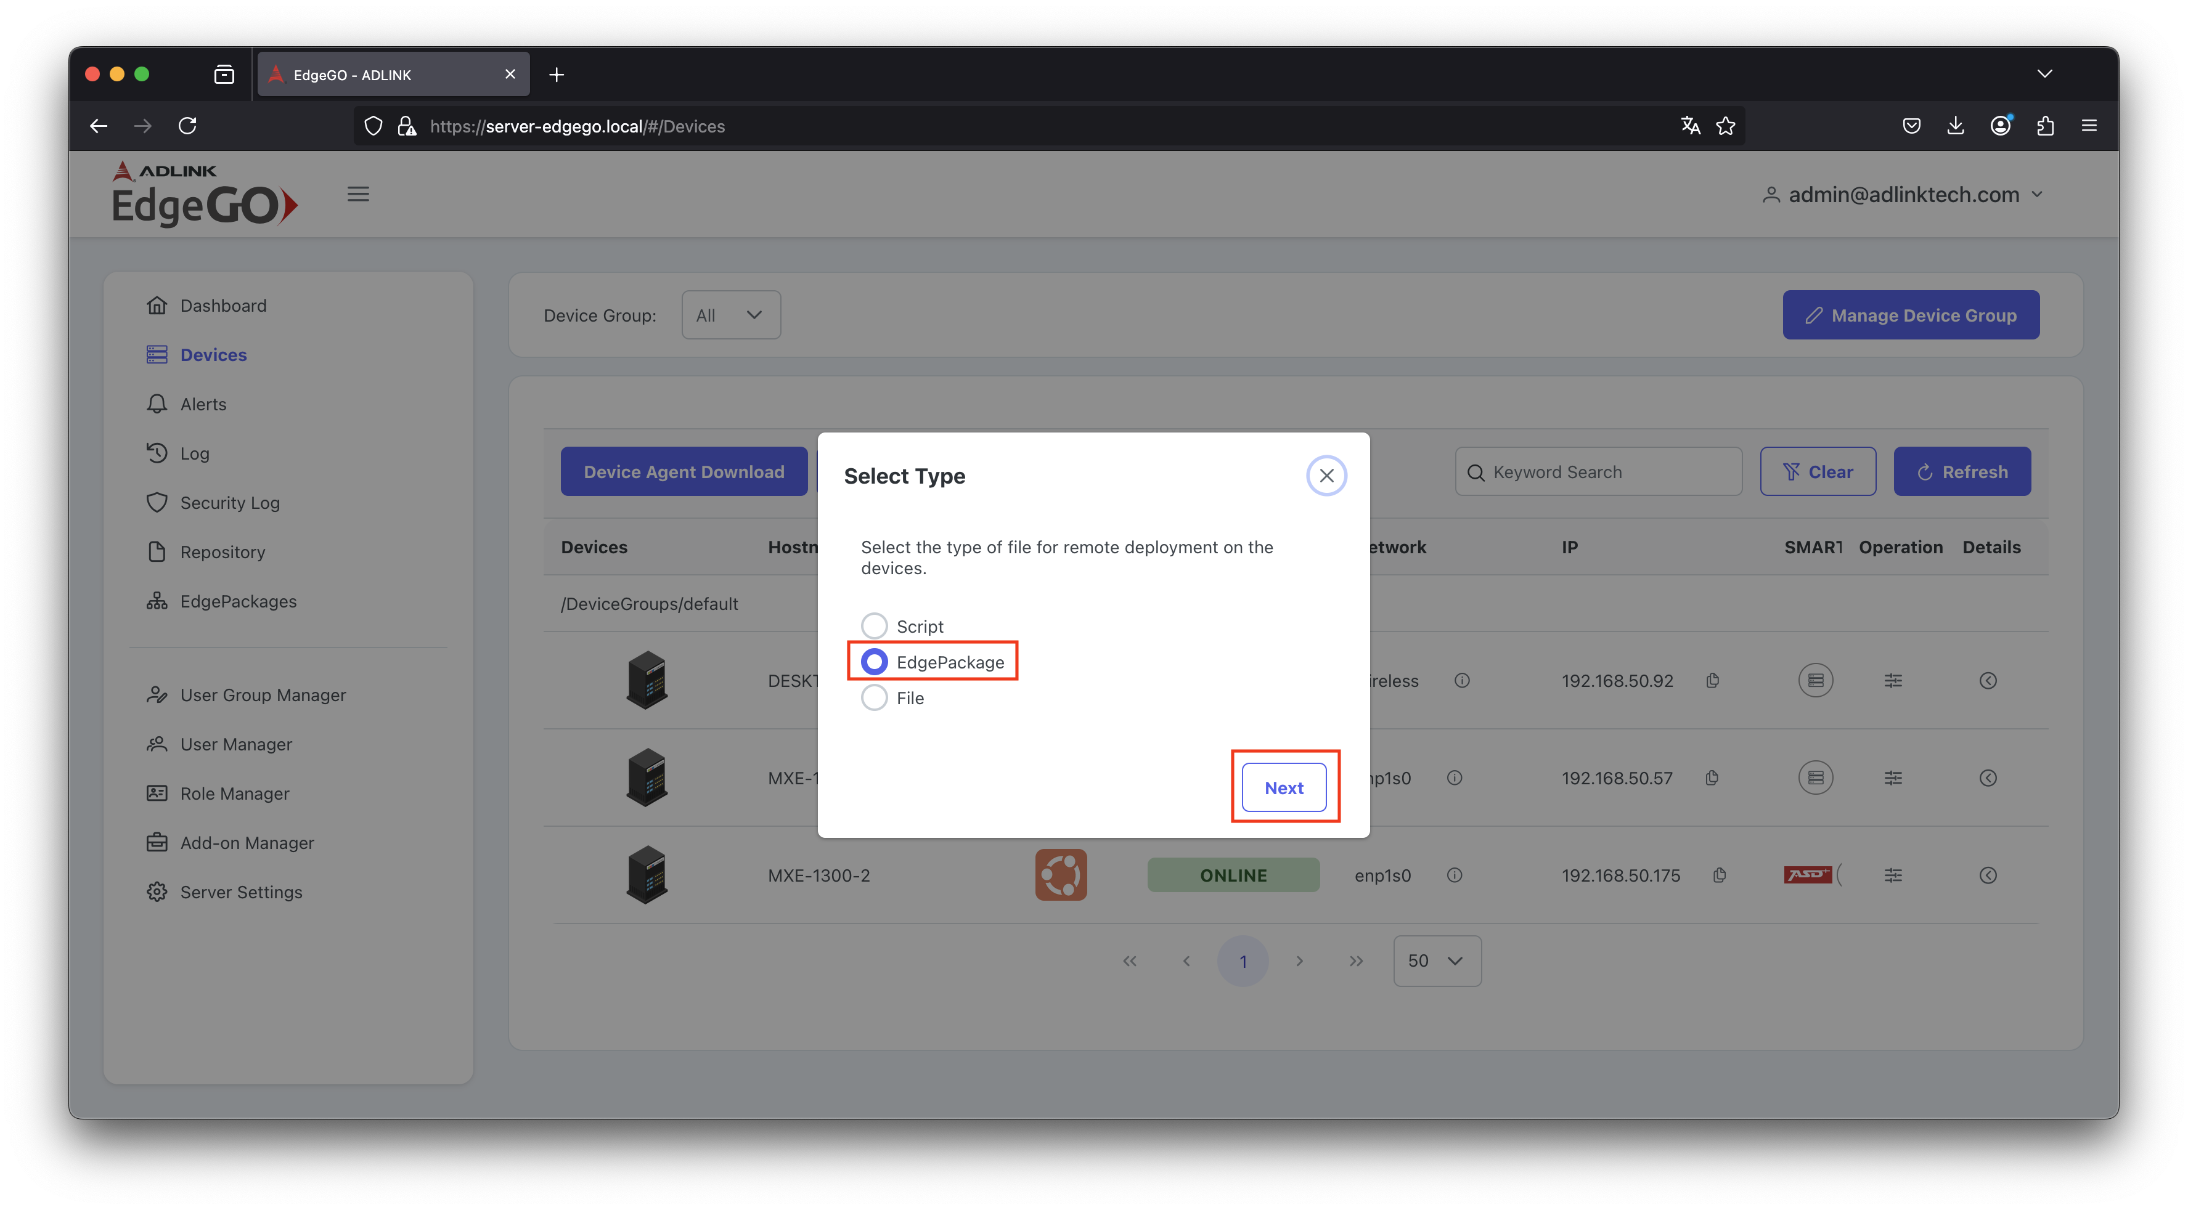The width and height of the screenshot is (2188, 1210).
Task: Click Manage Device Group button
Action: (x=1910, y=315)
